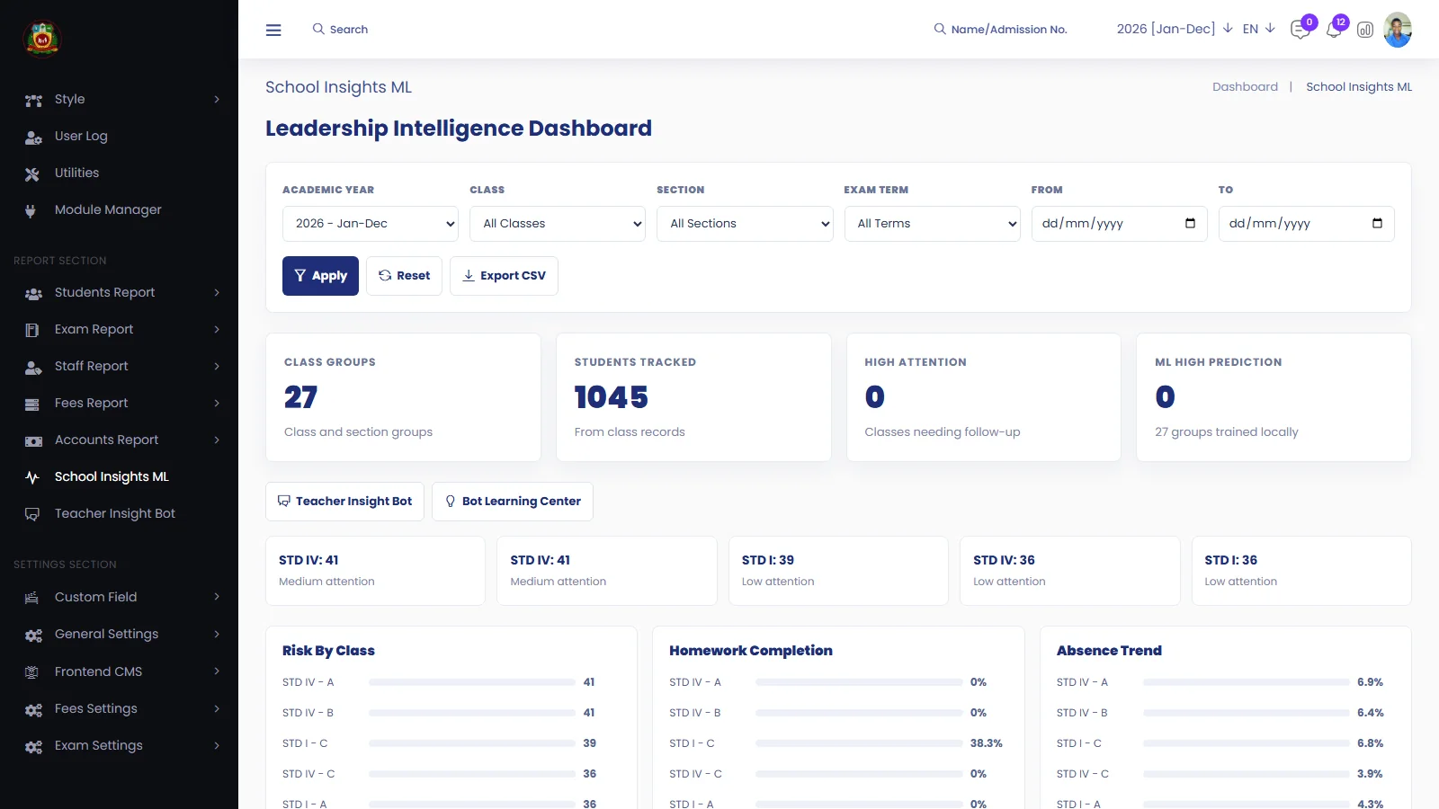Screen dimensions: 1439x809
Task: Open the All Sections dropdown
Action: tap(745, 224)
